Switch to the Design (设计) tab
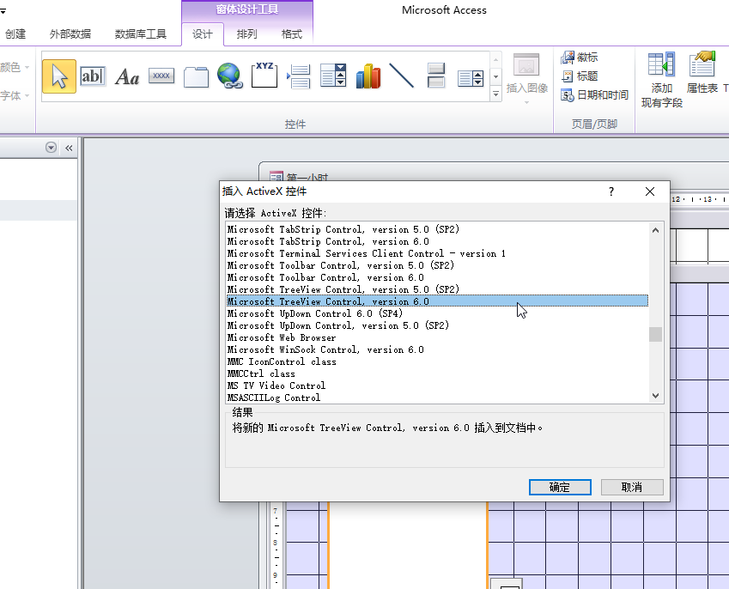This screenshot has width=729, height=589. click(x=203, y=34)
